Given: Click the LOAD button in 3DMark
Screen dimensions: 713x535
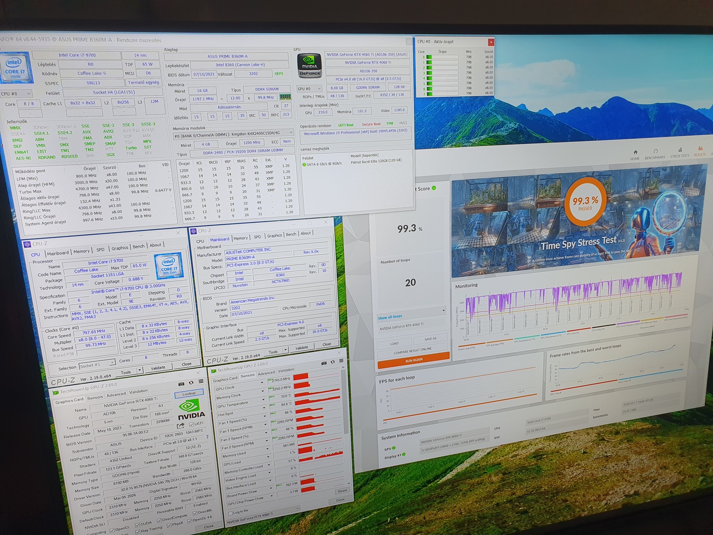Looking at the screenshot, I should click(x=394, y=343).
